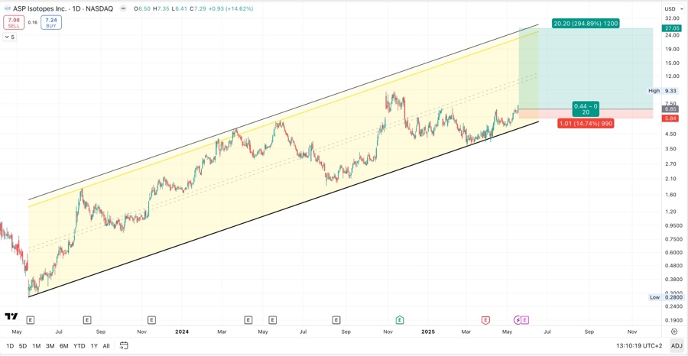Toggle the ADJ adjusted data button
The width and height of the screenshot is (688, 356).
pos(677,346)
